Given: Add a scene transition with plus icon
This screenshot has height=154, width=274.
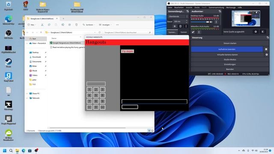Looking at the screenshot, I should 174,27.
